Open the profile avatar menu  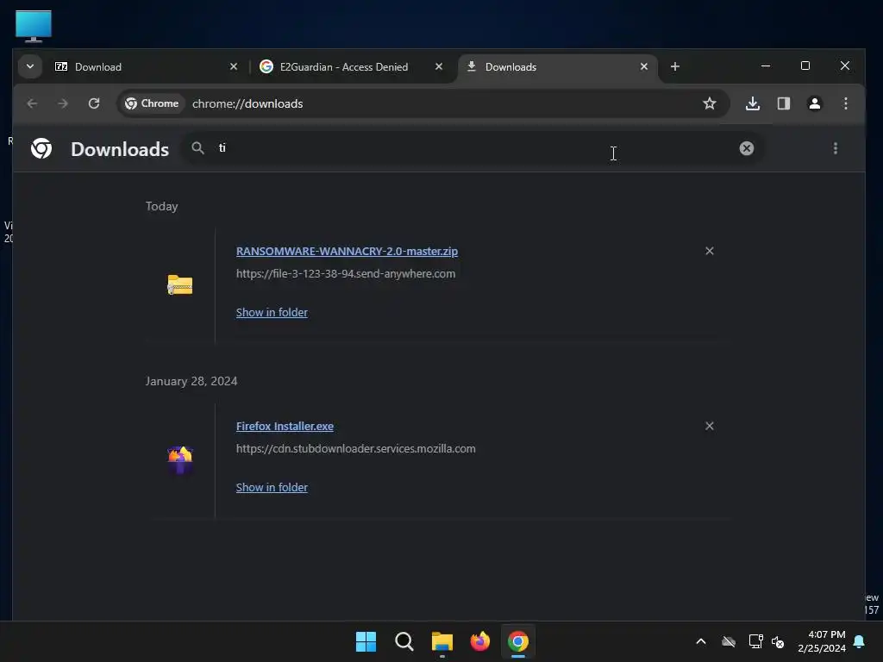click(x=814, y=103)
